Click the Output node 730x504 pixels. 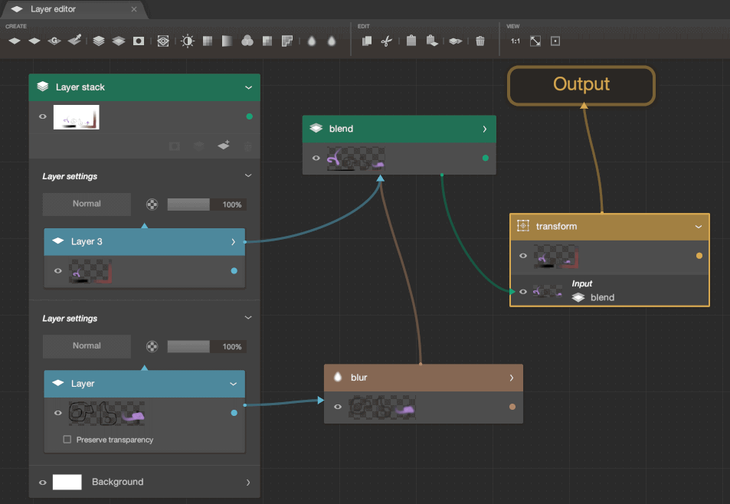point(581,85)
